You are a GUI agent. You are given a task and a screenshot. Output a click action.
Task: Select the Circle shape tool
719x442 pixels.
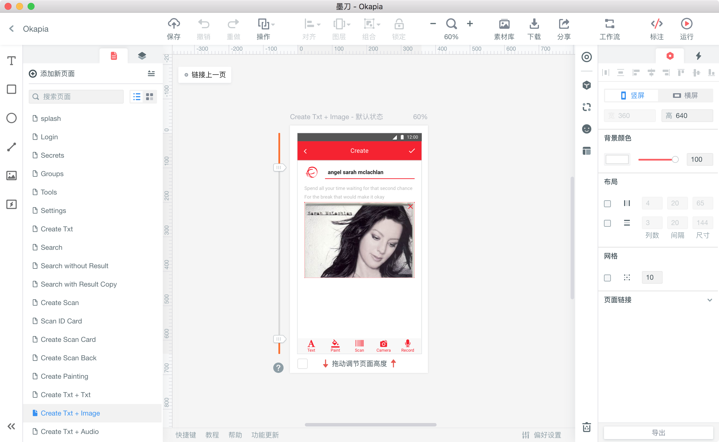(x=12, y=118)
